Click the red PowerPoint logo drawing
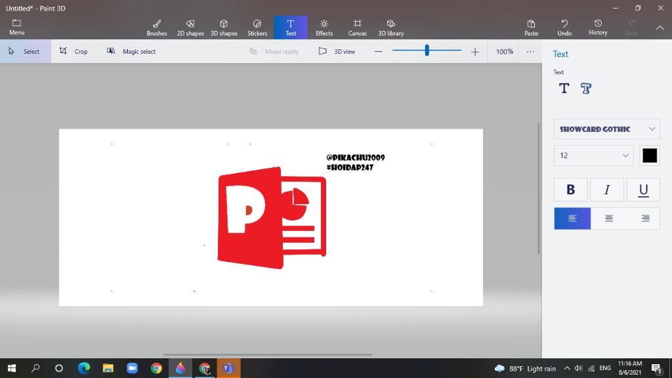 coord(272,218)
